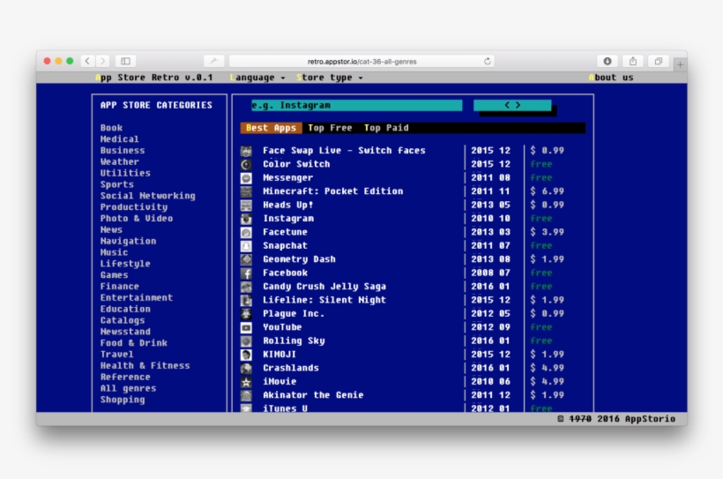Open the Navigation category
This screenshot has width=723, height=479.
pyautogui.click(x=128, y=241)
